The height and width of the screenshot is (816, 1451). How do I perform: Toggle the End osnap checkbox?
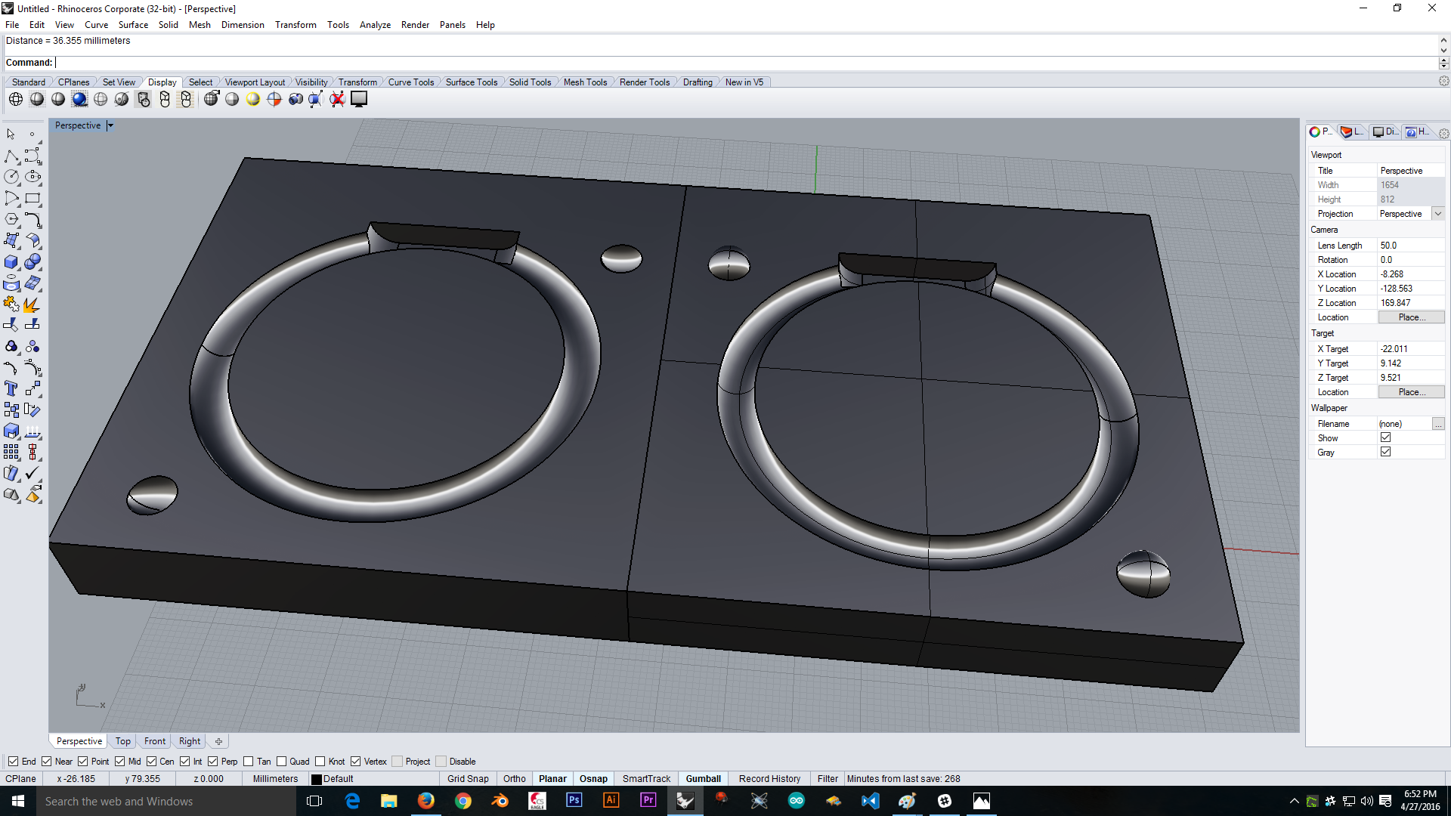pyautogui.click(x=13, y=762)
